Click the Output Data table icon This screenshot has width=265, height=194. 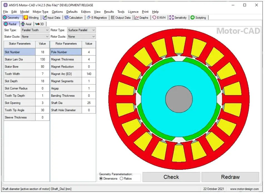click(x=113, y=18)
